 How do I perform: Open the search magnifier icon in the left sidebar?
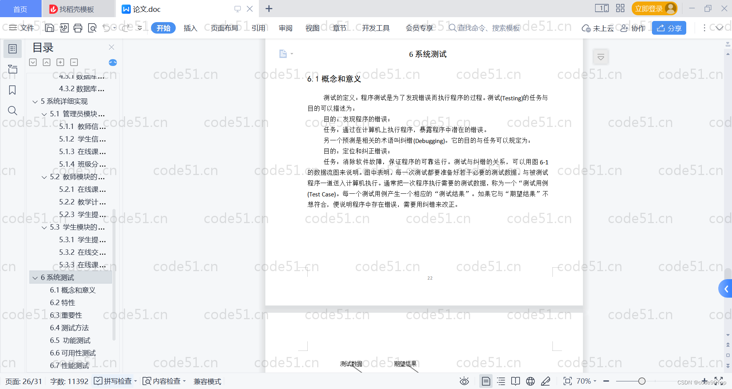(x=13, y=111)
